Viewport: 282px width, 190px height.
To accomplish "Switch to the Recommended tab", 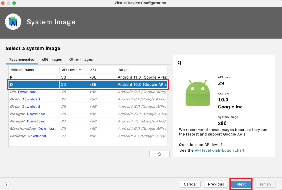I will click(x=22, y=60).
